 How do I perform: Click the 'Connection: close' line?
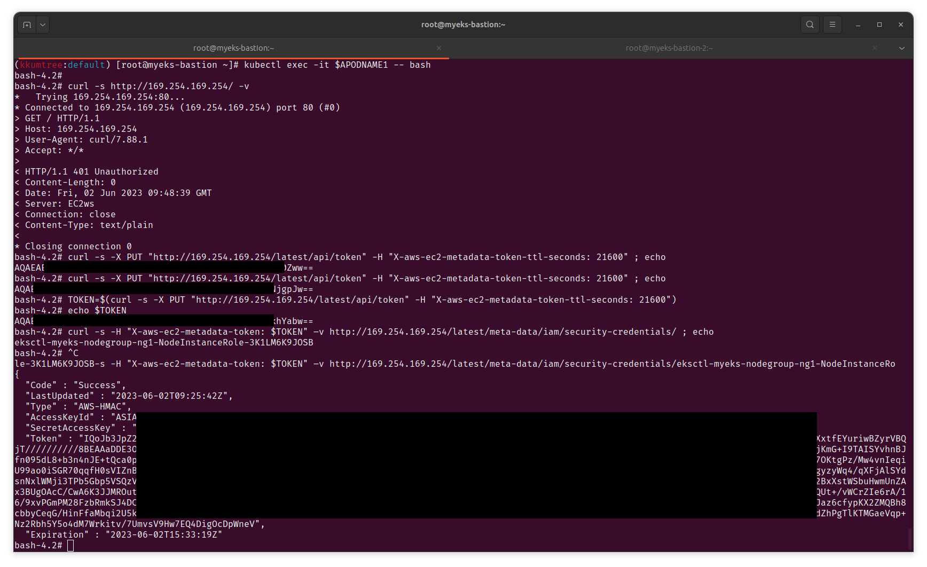[65, 214]
